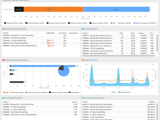
Task: Click the Top Grossing Products vertical scrollbar
Action: click(157, 111)
